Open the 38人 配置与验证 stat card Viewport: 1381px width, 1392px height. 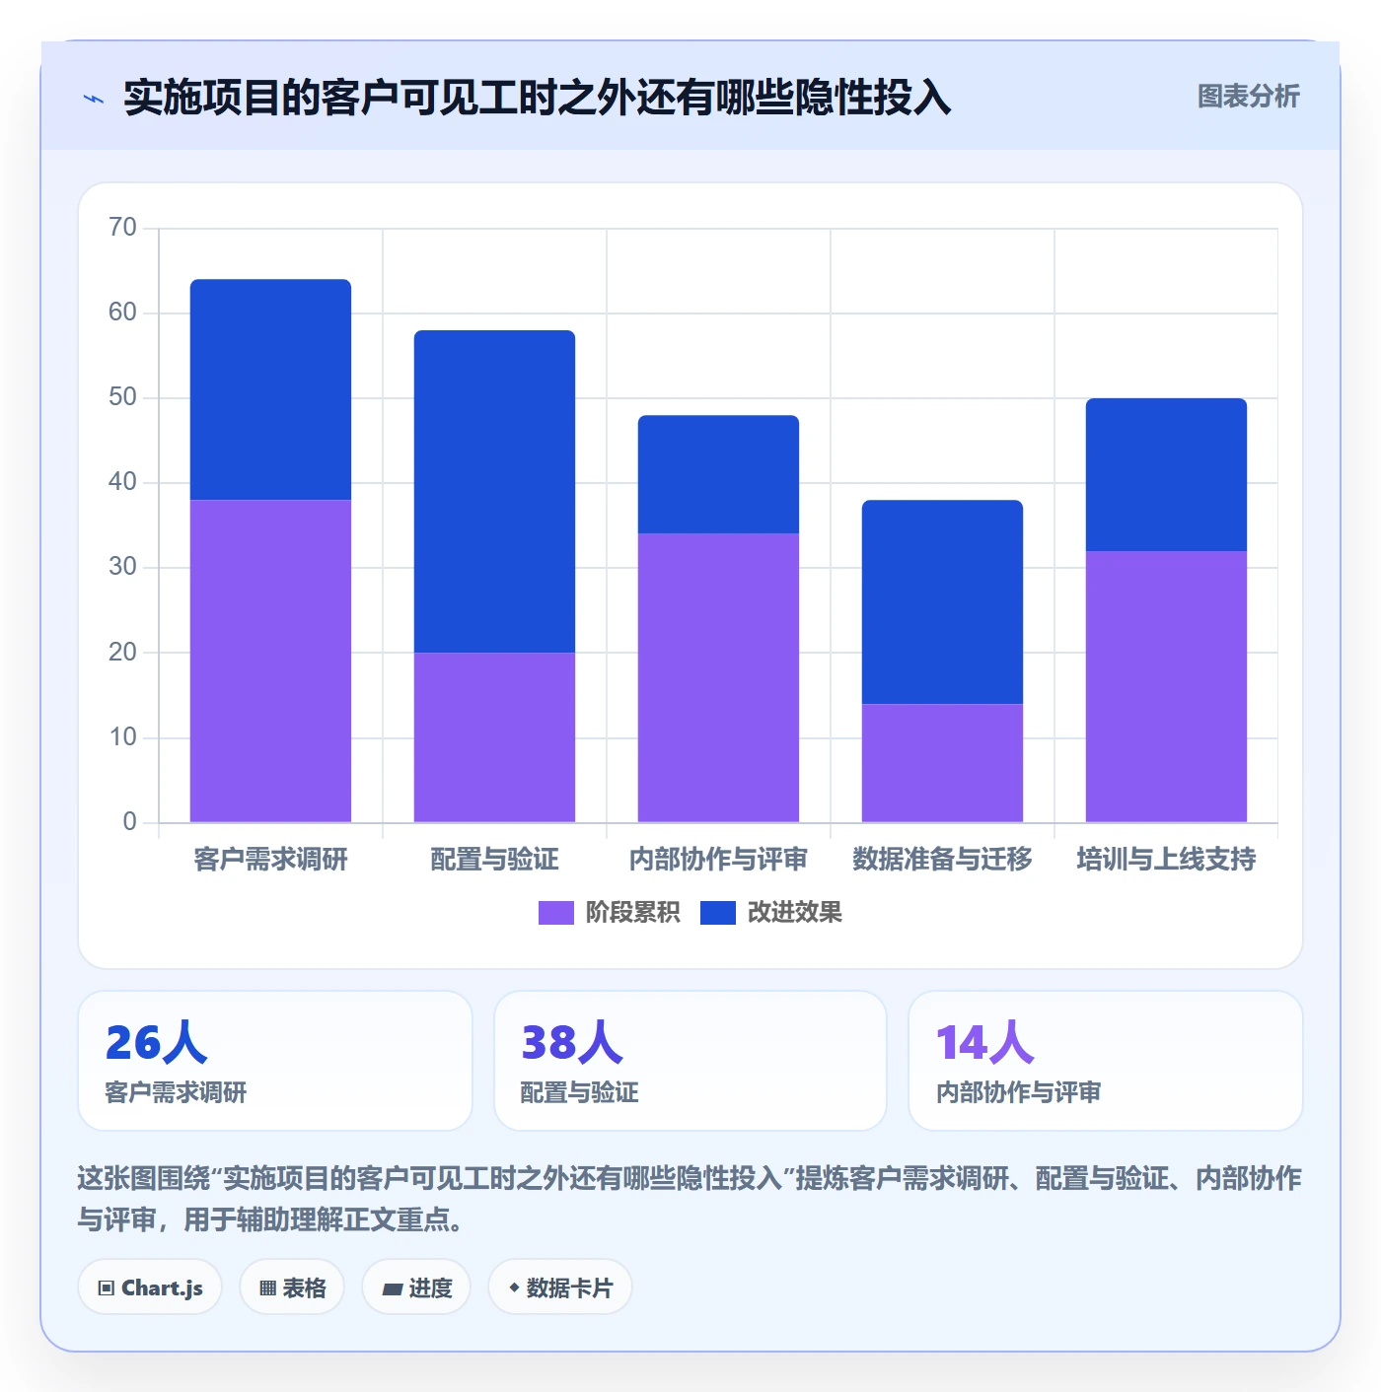[690, 1061]
